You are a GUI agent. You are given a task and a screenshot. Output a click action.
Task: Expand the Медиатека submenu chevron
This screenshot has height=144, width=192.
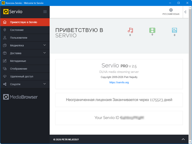pyautogui.click(x=45, y=45)
